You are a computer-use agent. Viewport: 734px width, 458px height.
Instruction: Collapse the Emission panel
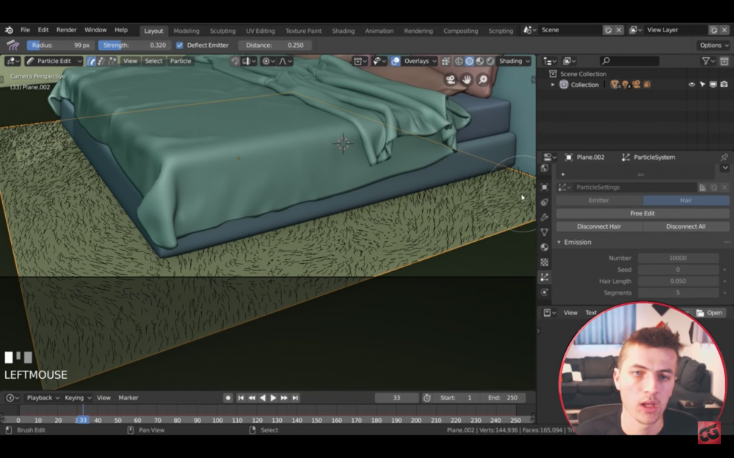coord(559,242)
